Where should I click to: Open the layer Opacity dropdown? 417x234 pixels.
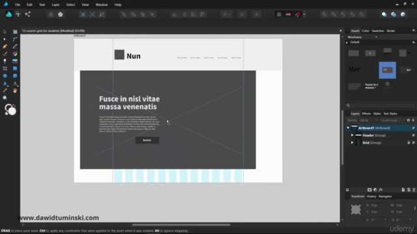(x=377, y=120)
